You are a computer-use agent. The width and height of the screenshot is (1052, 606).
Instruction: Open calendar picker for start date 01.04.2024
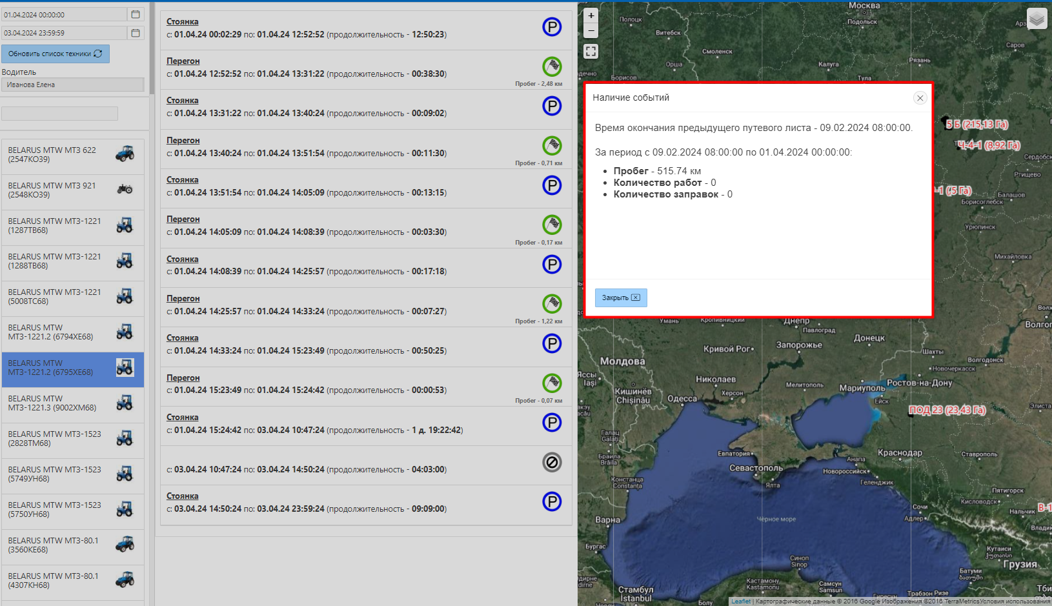point(136,14)
